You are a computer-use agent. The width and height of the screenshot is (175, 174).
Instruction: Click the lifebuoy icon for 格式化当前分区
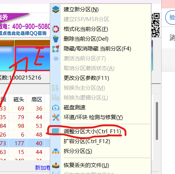point(56,29)
